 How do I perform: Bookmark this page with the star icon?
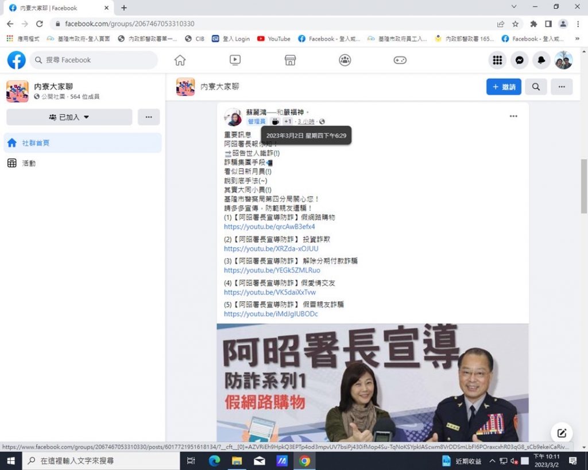[x=516, y=24]
